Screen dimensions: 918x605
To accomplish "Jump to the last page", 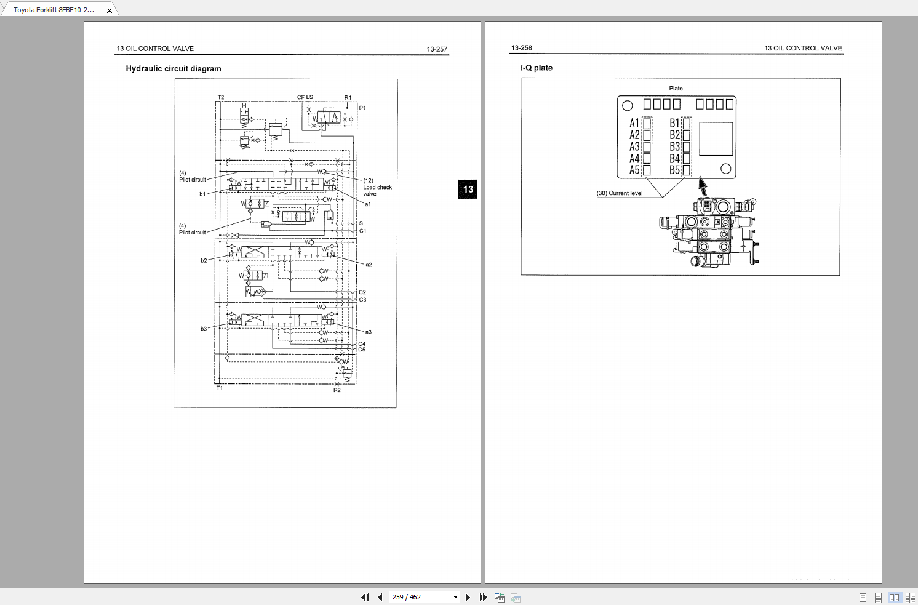I will (483, 597).
